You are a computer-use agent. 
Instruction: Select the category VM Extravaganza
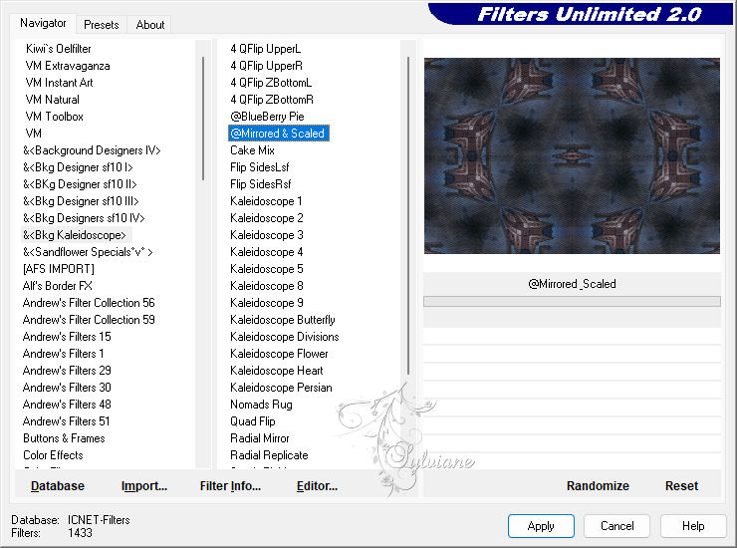68,66
